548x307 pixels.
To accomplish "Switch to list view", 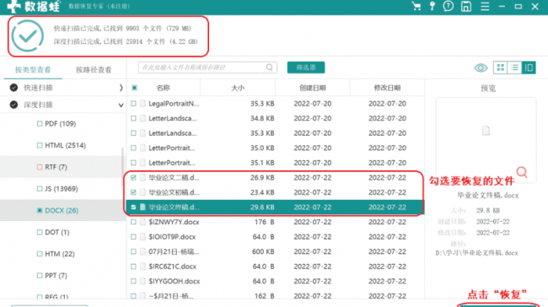I will 514,67.
